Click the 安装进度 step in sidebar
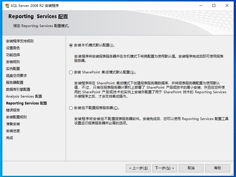Screen dimensions: 236x177 tap(13, 131)
